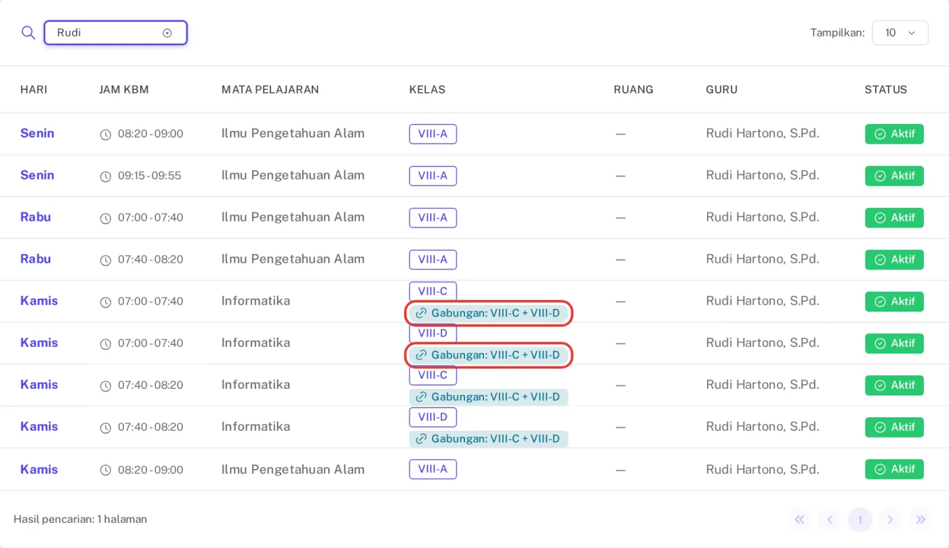Open Kamis link in the 08:20-09:00 row
Viewport: 949px width, 548px height.
(x=39, y=469)
